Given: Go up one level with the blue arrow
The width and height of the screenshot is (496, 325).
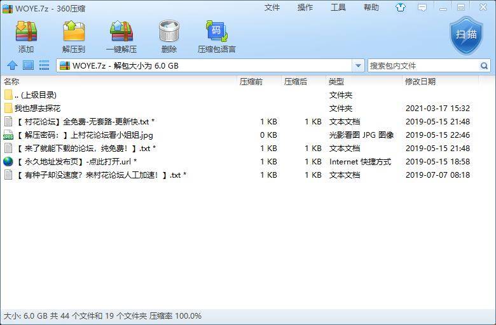Looking at the screenshot, I should (x=11, y=65).
